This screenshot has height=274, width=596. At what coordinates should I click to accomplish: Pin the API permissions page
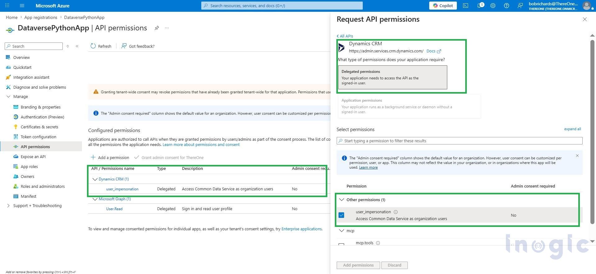[157, 28]
